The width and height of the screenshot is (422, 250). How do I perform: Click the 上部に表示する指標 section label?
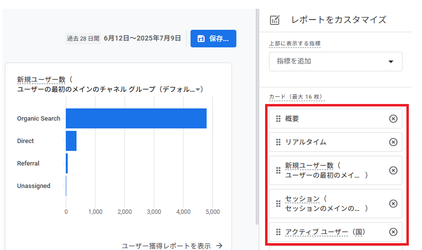295,43
